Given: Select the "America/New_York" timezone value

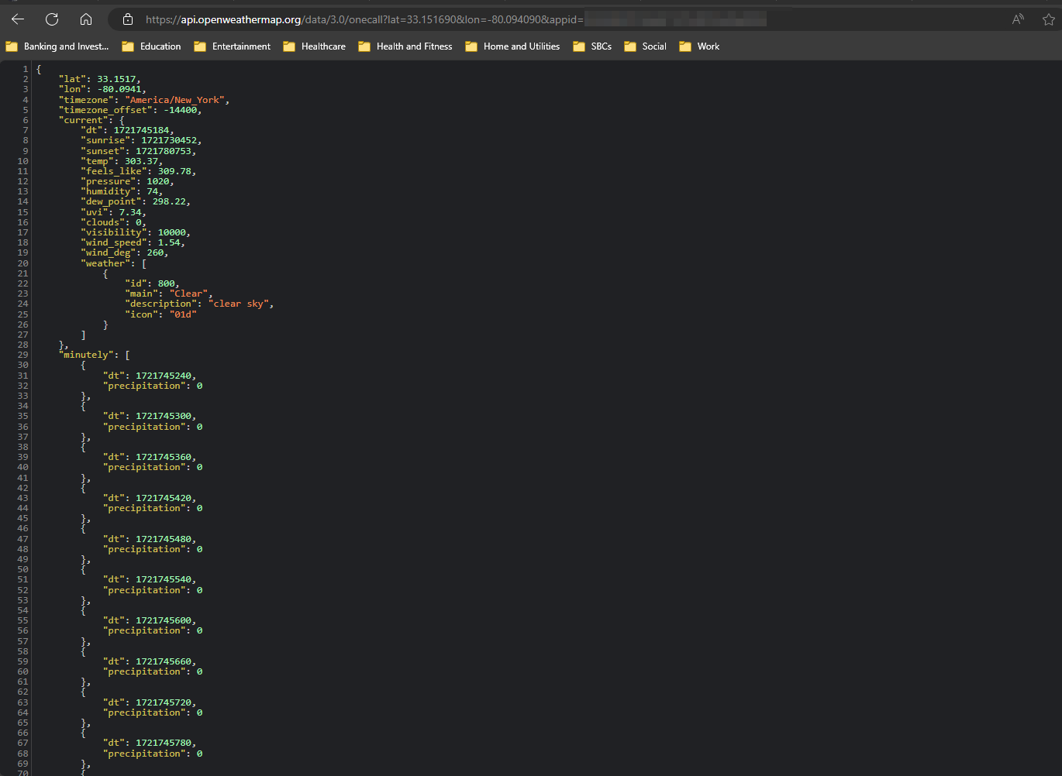Looking at the screenshot, I should click(174, 100).
